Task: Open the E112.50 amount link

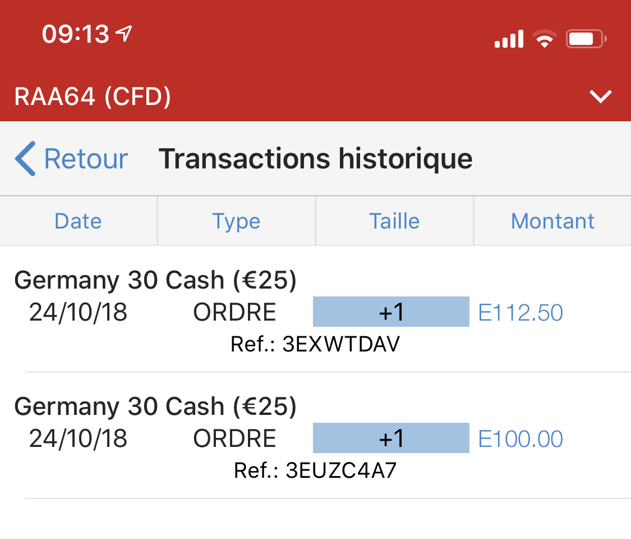Action: [x=521, y=312]
